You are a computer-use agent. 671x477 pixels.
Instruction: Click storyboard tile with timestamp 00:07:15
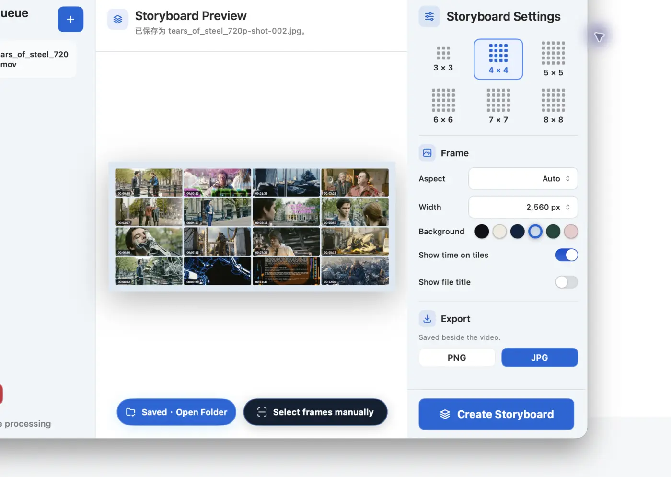pos(218,242)
